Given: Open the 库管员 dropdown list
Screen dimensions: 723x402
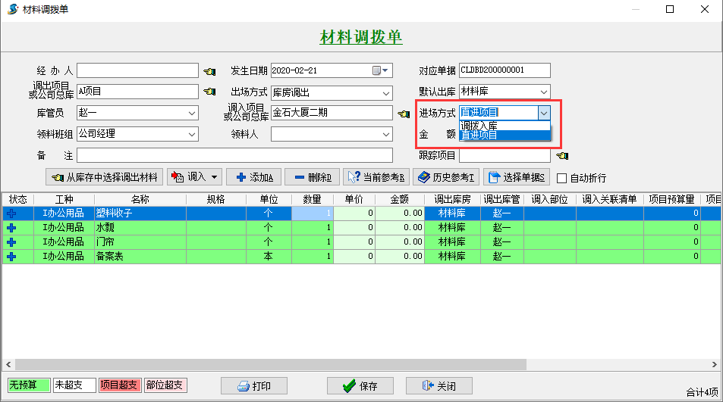Looking at the screenshot, I should coord(191,113).
